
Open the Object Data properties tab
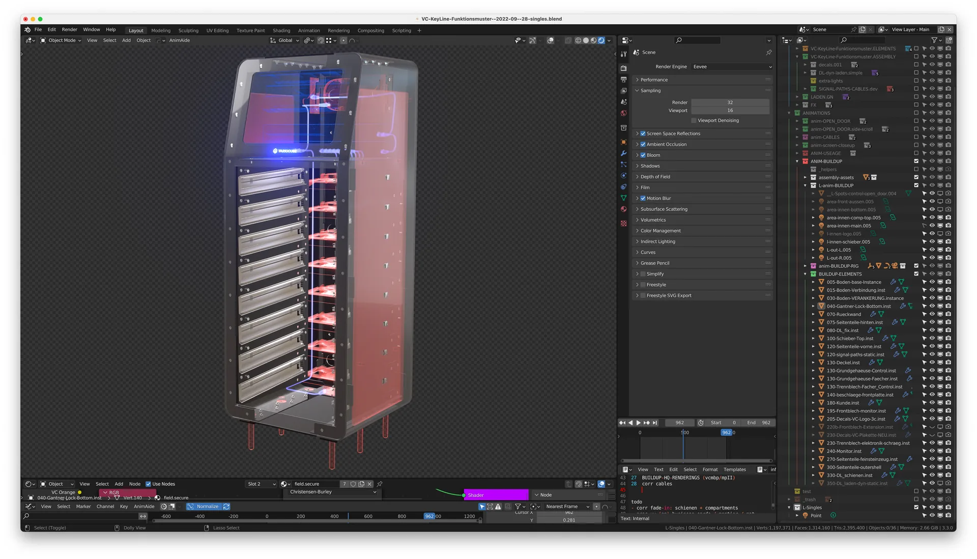(x=623, y=198)
